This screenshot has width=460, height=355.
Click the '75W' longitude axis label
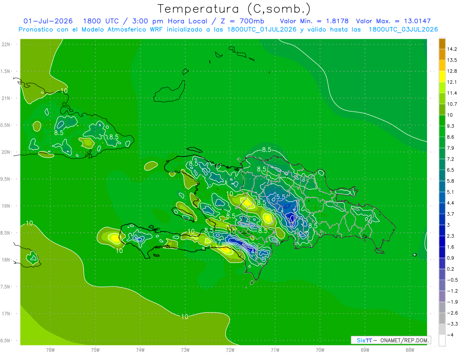[x=95, y=350]
